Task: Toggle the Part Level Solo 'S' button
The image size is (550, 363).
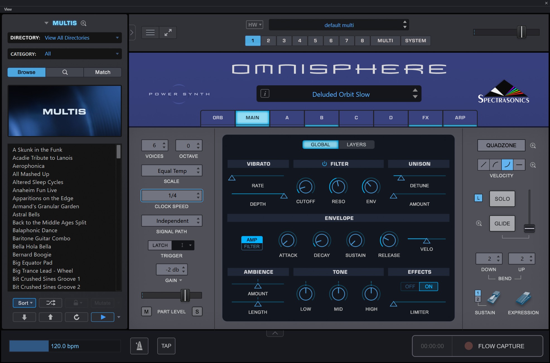Action: click(197, 311)
